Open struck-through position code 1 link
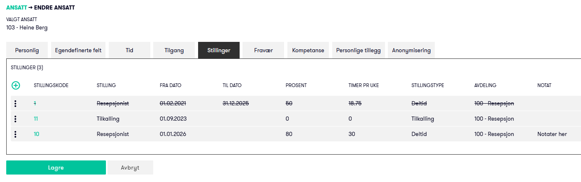This screenshot has width=581, height=182. point(35,104)
